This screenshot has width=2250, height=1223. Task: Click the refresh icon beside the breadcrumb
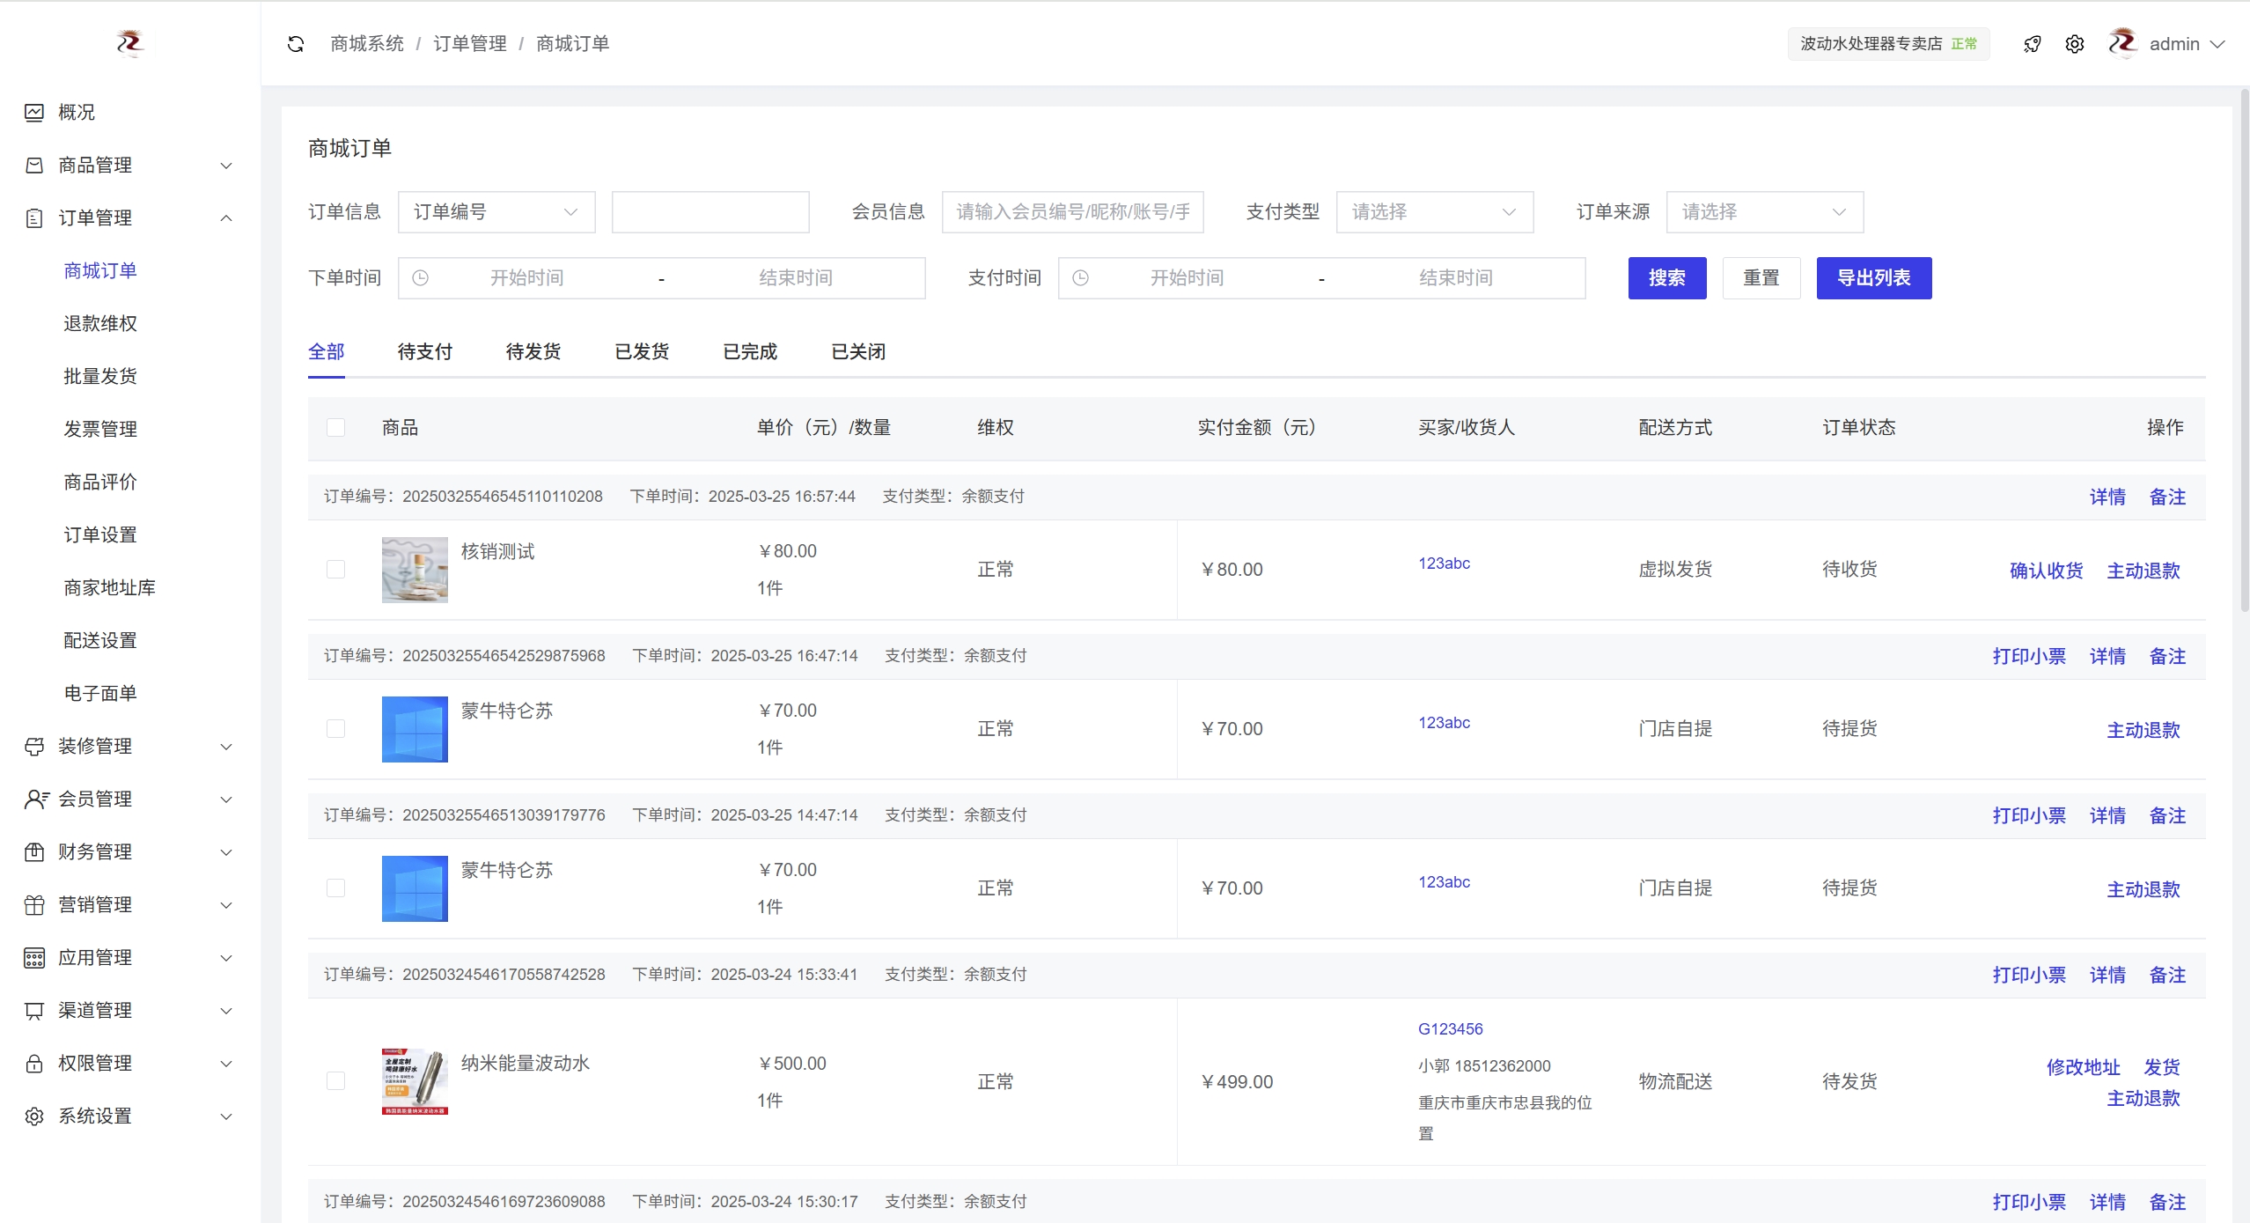296,44
